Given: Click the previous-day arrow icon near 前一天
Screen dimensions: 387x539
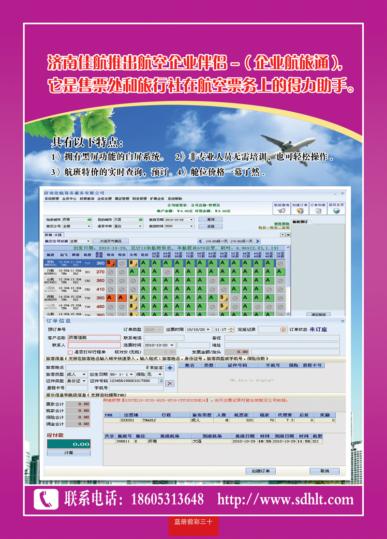Looking at the screenshot, I should point(200,241).
